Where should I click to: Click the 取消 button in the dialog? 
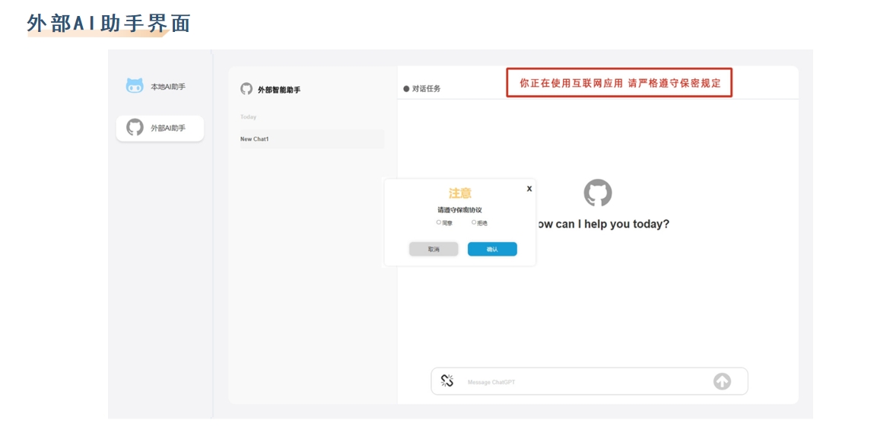(434, 250)
